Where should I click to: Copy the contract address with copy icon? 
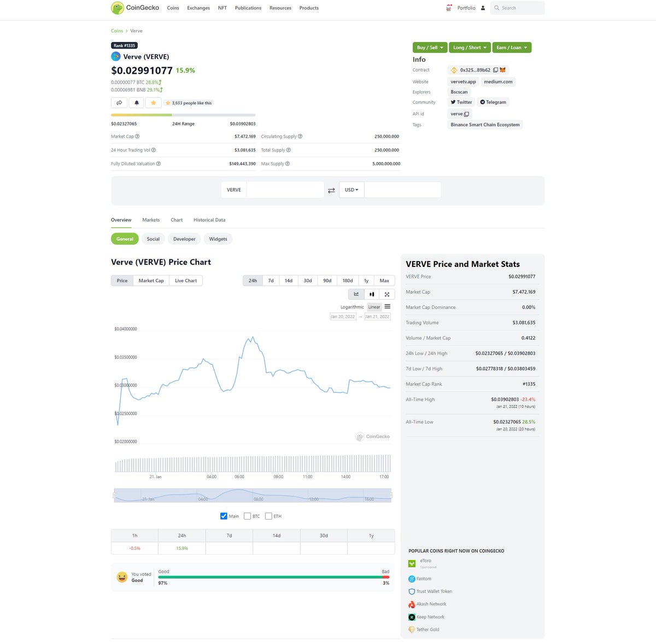click(x=495, y=70)
